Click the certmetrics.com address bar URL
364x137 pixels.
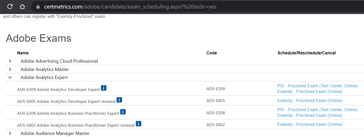130,7
